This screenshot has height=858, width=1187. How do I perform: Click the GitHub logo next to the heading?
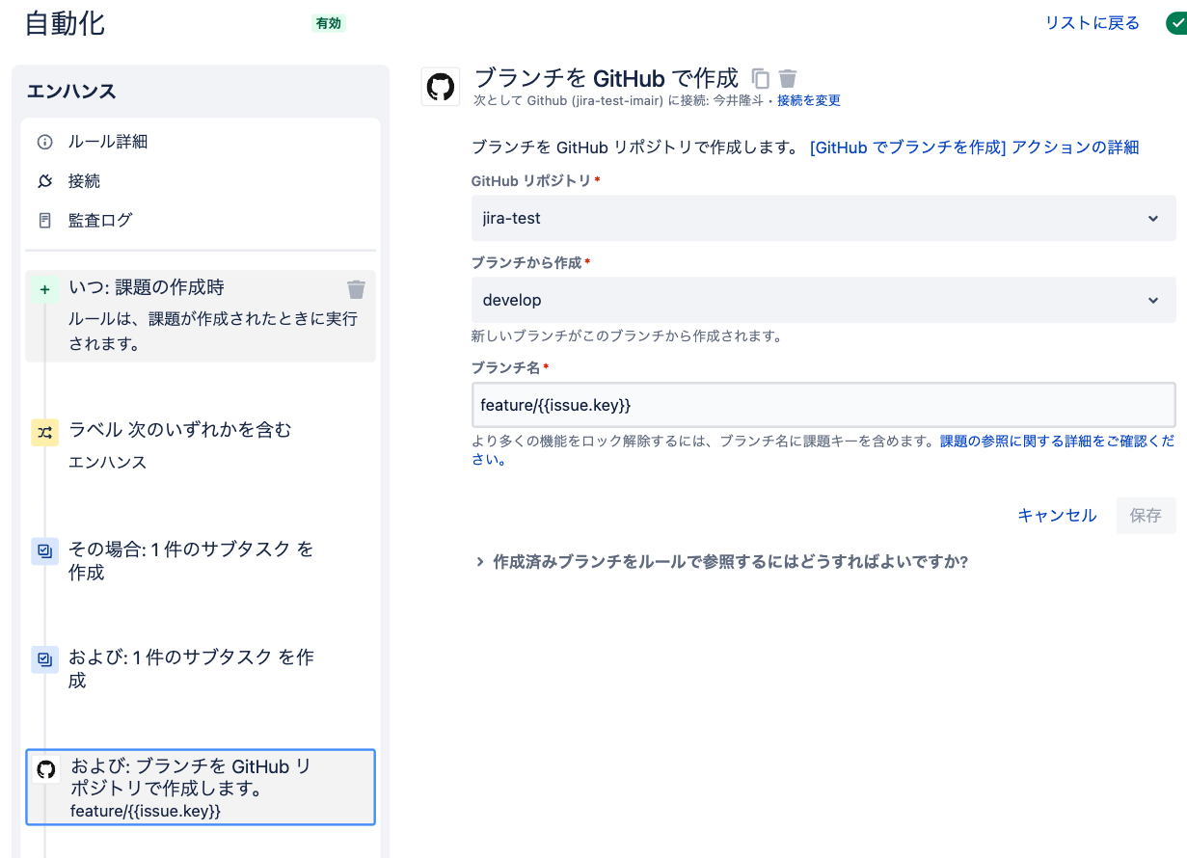click(x=441, y=87)
